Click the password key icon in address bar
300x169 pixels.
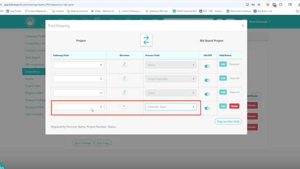click(253, 4)
